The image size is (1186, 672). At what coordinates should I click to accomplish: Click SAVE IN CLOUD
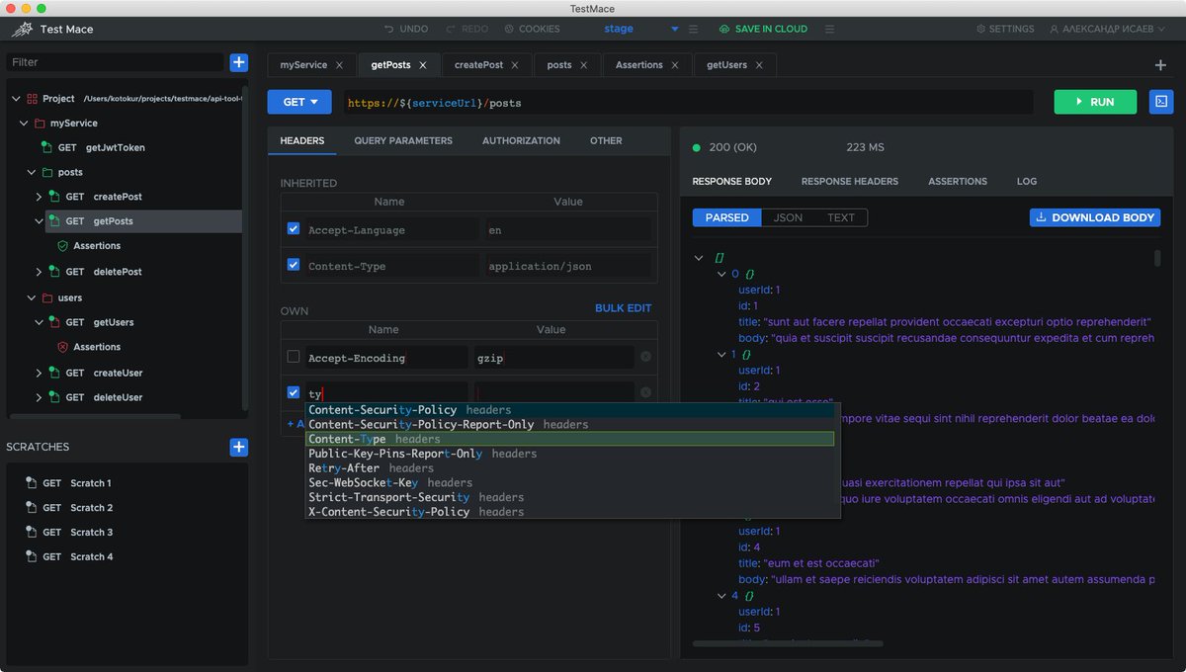tap(763, 29)
